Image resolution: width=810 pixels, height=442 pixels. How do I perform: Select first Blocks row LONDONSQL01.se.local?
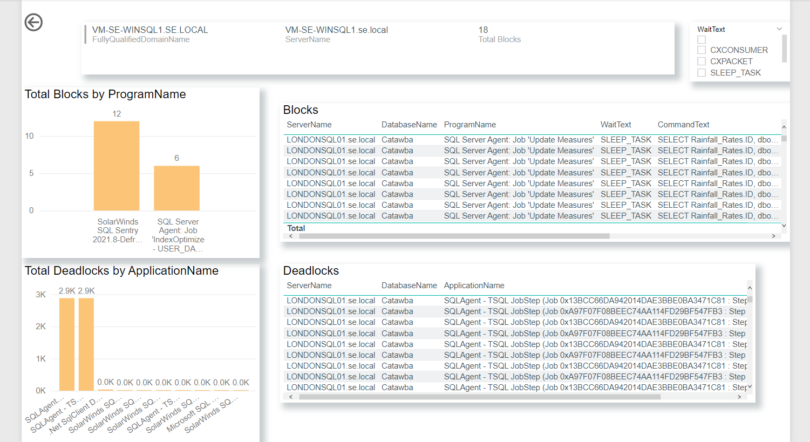tap(330, 140)
